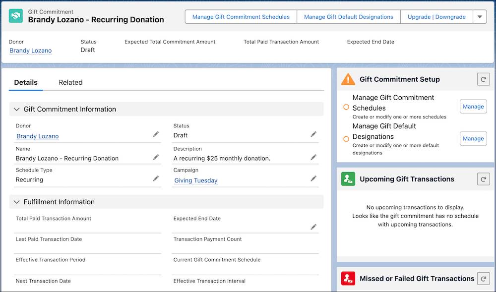Click Manage Gift Commitment Schedules header button

coord(241,17)
